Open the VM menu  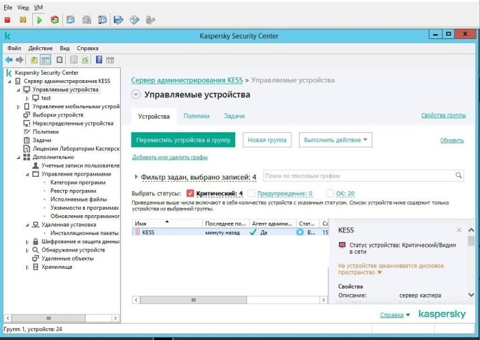point(38,8)
